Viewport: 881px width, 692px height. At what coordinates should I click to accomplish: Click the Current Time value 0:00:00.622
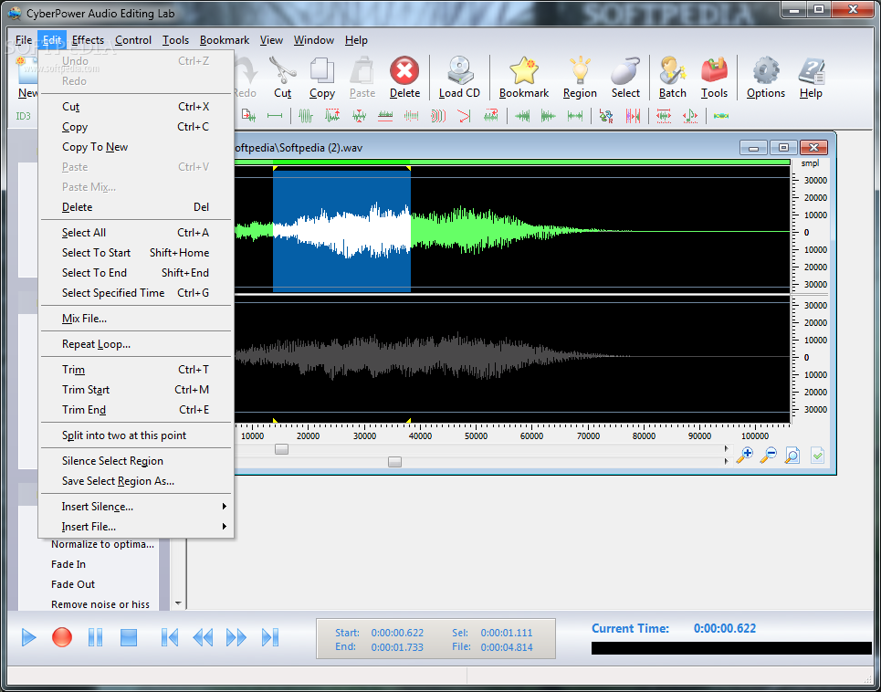click(x=725, y=628)
